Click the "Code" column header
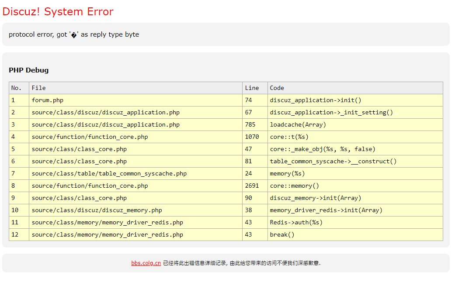 355,88
